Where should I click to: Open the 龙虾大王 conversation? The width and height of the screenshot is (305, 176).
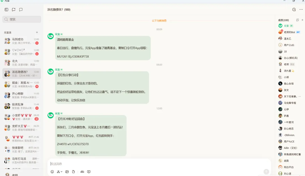click(x=21, y=128)
